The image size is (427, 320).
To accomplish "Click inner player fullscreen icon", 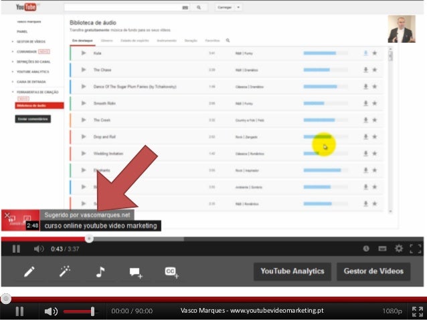I will 416,249.
